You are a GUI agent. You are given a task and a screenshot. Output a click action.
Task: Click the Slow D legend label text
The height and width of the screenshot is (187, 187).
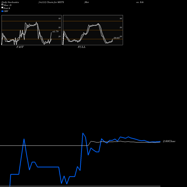click(x=7, y=5)
